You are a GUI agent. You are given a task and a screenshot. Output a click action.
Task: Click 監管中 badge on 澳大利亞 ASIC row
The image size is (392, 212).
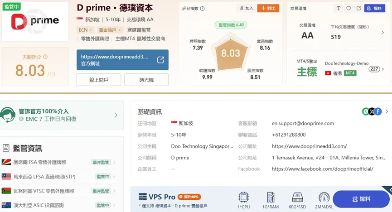pos(103,205)
